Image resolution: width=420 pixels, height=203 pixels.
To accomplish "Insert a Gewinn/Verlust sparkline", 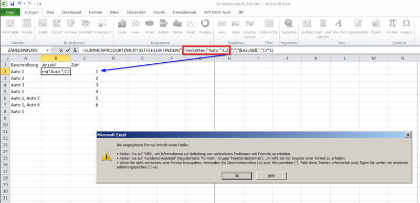I will pos(250,28).
